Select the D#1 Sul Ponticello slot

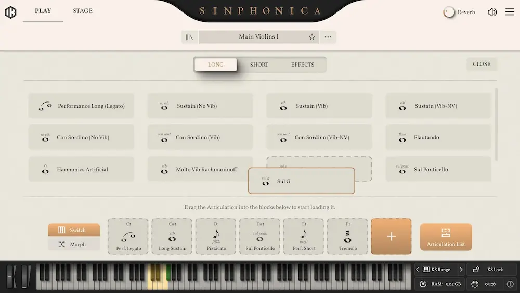[x=259, y=236]
